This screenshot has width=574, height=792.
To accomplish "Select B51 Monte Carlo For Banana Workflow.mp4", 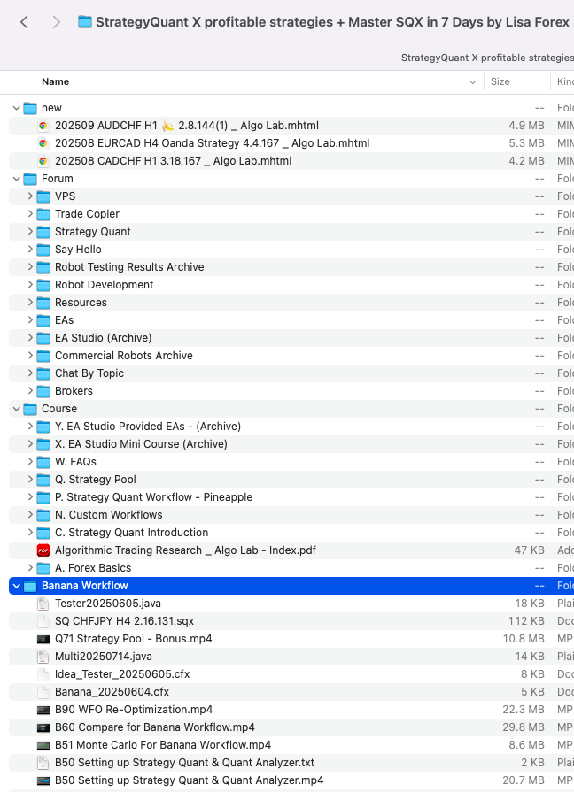I will (163, 745).
